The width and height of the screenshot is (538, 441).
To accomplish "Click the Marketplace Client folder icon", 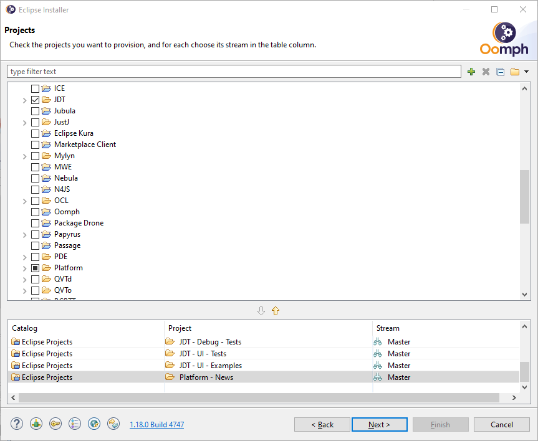I will coord(46,145).
